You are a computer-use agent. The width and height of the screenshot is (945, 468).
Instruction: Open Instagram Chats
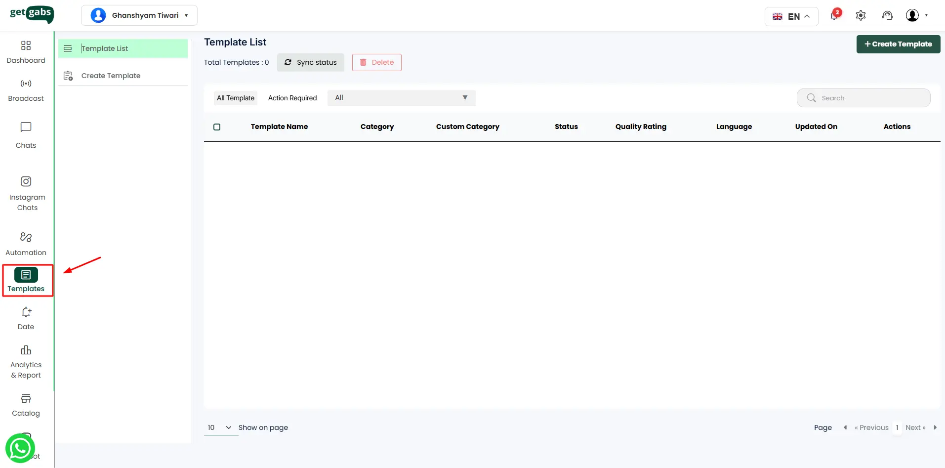click(26, 193)
